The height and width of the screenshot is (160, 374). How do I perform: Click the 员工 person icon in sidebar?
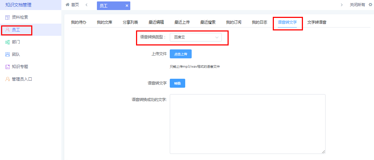coord(8,30)
